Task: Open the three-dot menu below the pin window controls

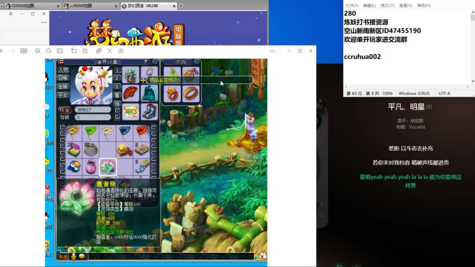Action: 44,22
